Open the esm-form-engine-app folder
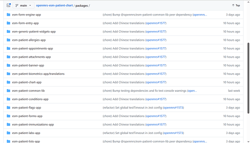250x143 pixels. [26, 14]
